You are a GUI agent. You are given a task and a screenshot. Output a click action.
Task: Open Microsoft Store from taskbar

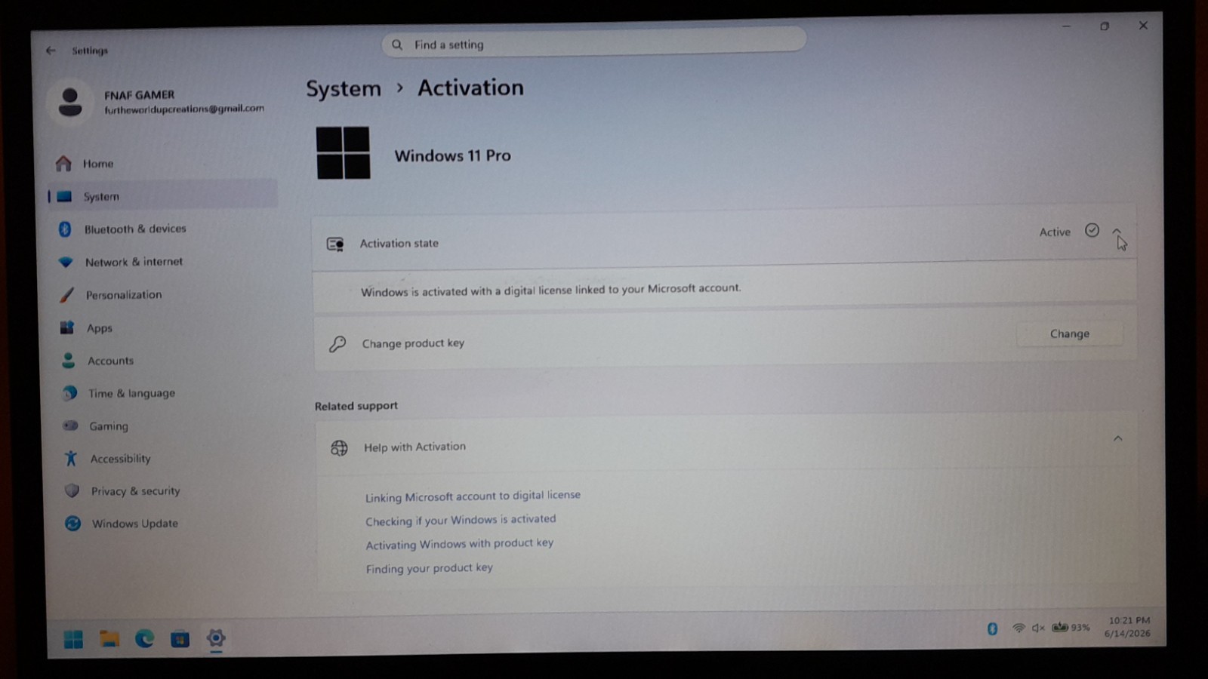[x=180, y=640]
